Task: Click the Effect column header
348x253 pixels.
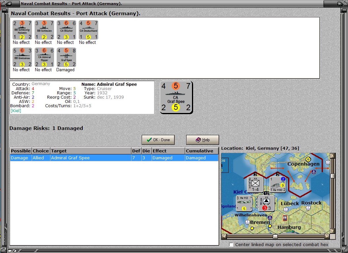Action: [168, 151]
